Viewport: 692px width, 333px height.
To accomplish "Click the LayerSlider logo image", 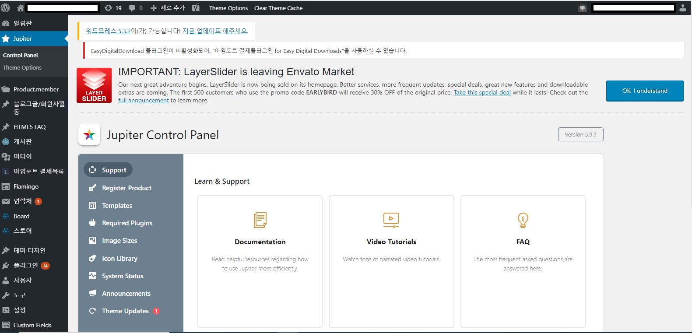I will point(94,85).
